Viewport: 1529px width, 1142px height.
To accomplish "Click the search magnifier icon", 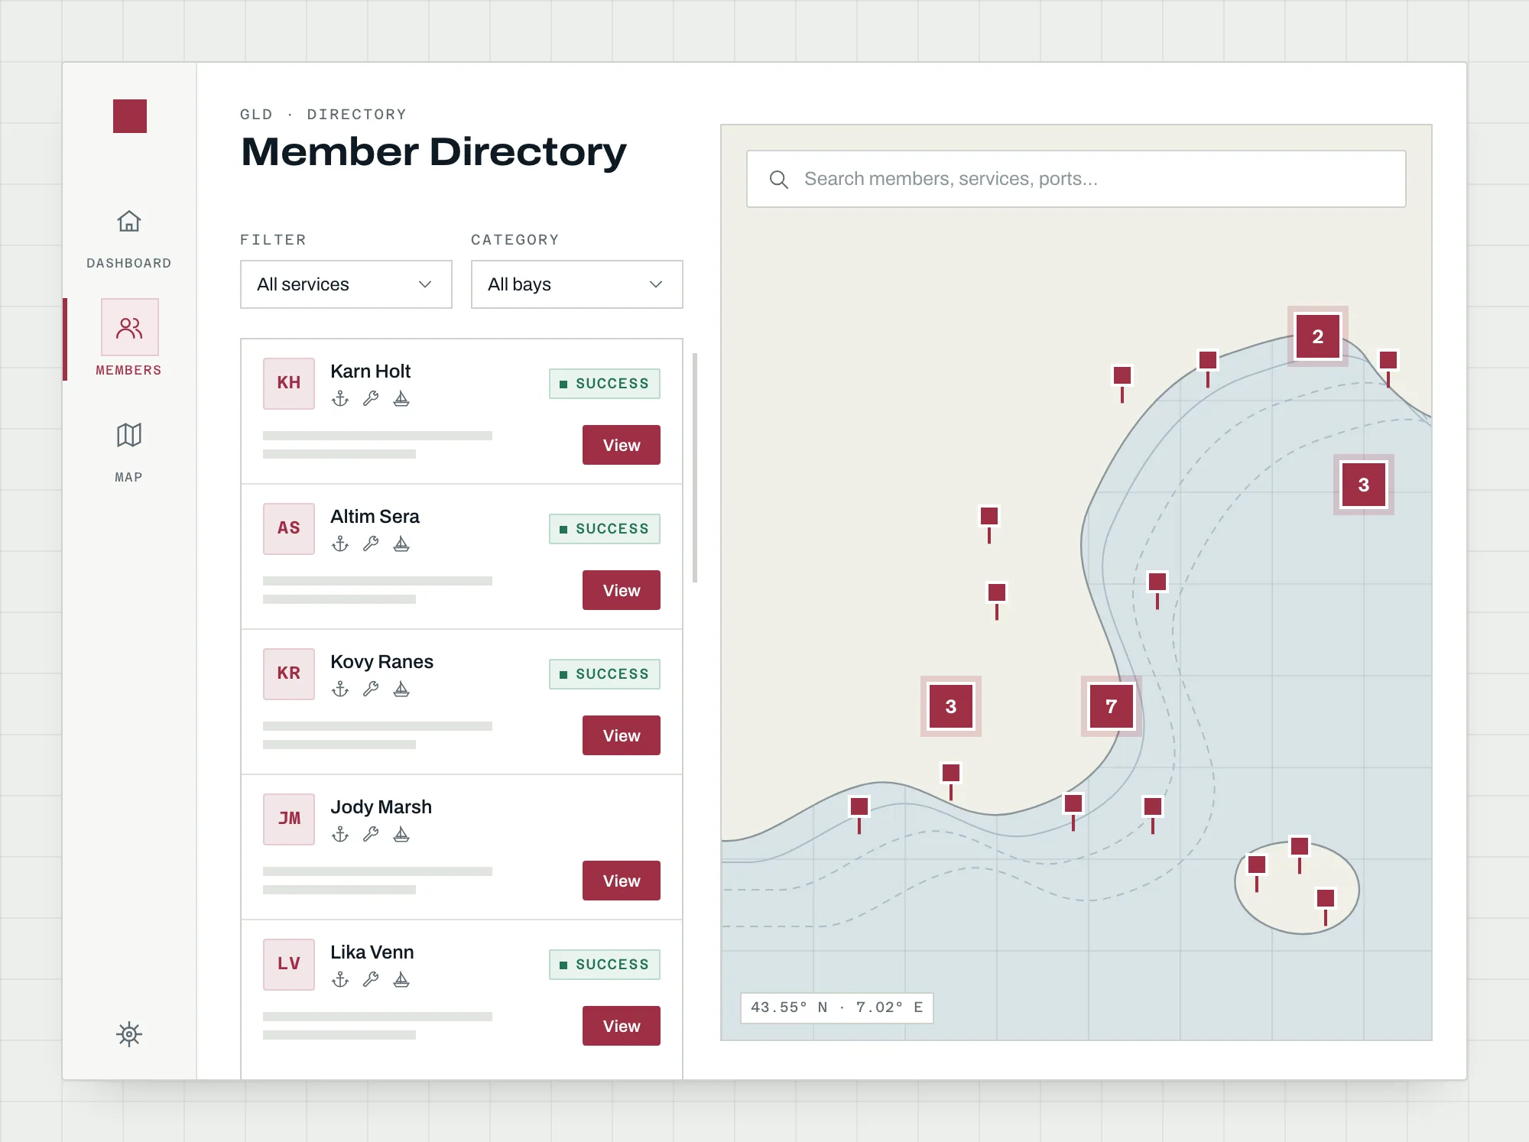I will (x=778, y=180).
